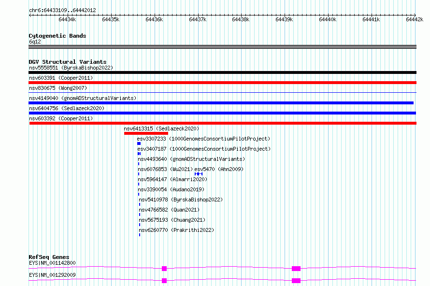Open EYS|NM_001292009 transcript label
430x286 pixels.
[52, 275]
